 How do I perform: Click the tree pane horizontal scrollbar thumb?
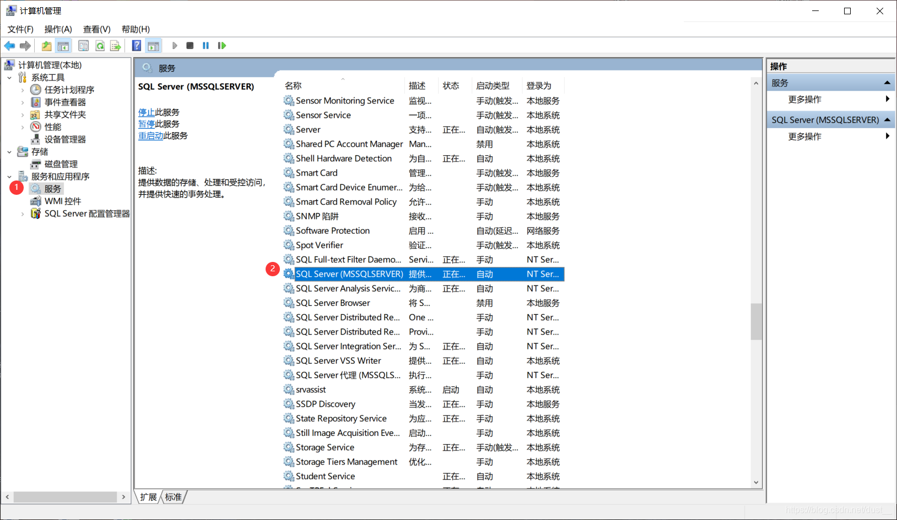coord(65,497)
